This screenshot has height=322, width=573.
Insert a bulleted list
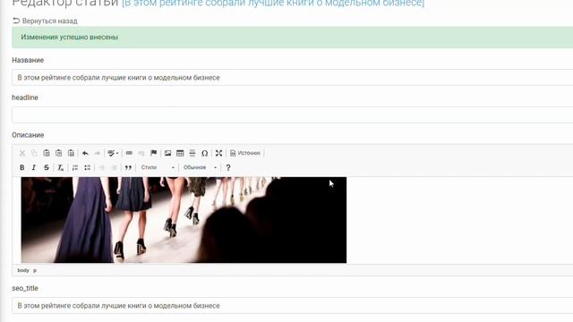point(88,167)
